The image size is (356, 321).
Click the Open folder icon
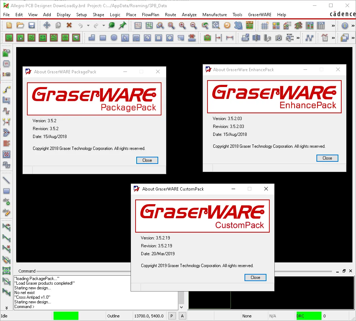pyautogui.click(x=20, y=26)
